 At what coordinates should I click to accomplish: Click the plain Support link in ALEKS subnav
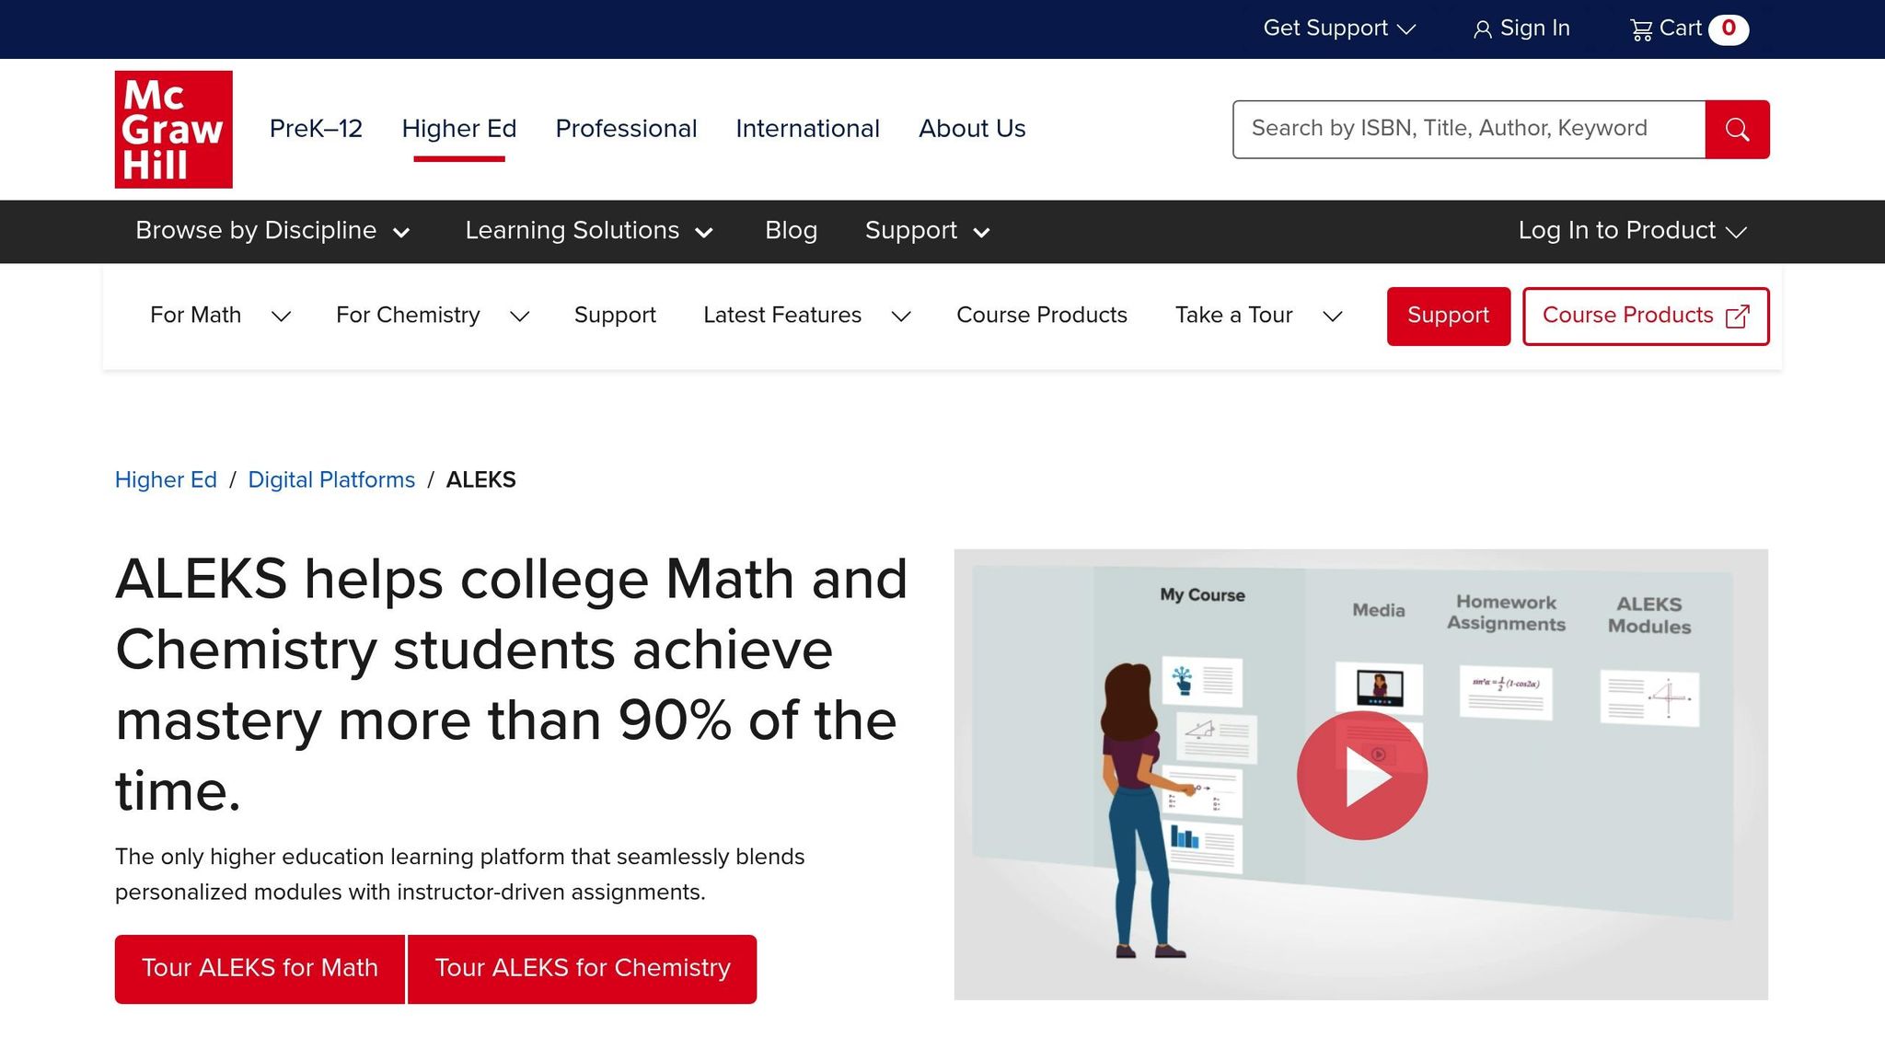pyautogui.click(x=615, y=316)
